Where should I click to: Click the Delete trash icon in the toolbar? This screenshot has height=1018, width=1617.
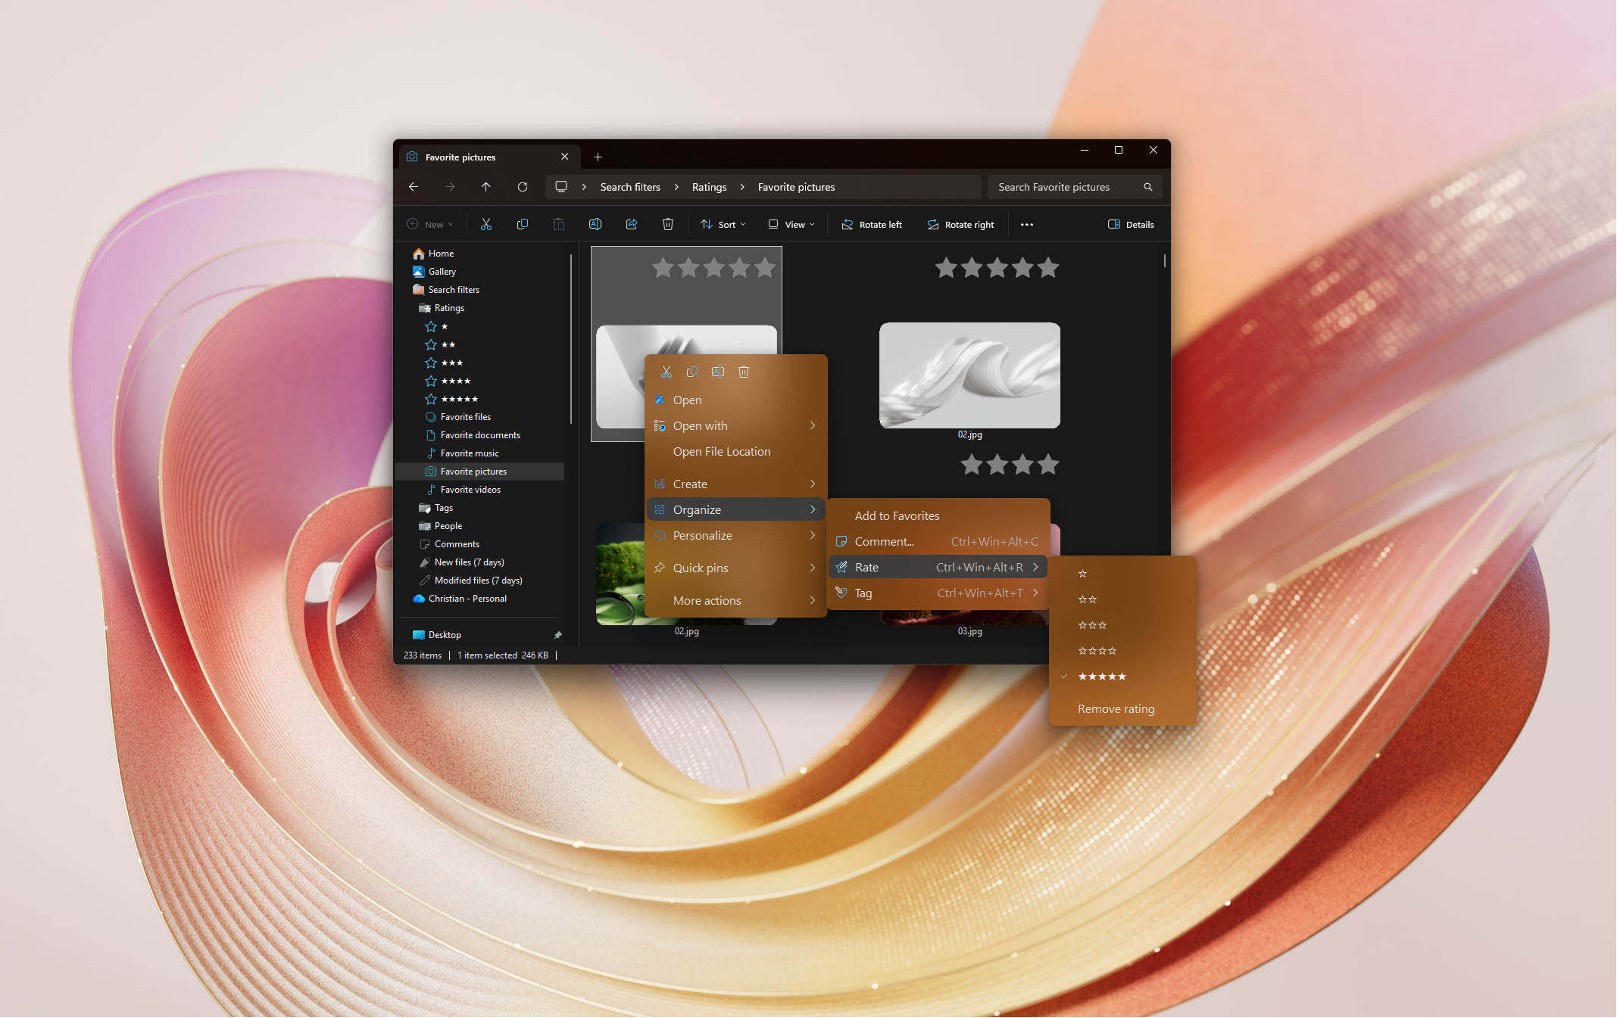pos(668,224)
